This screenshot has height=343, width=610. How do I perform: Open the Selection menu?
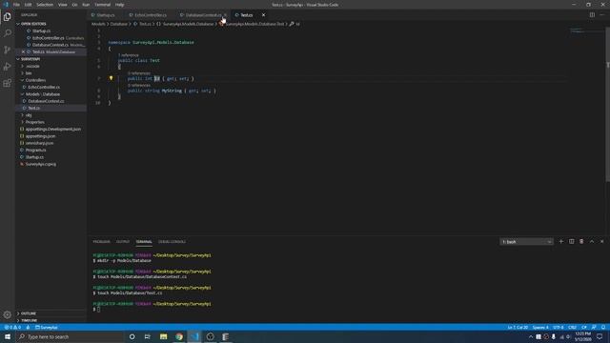(x=45, y=5)
